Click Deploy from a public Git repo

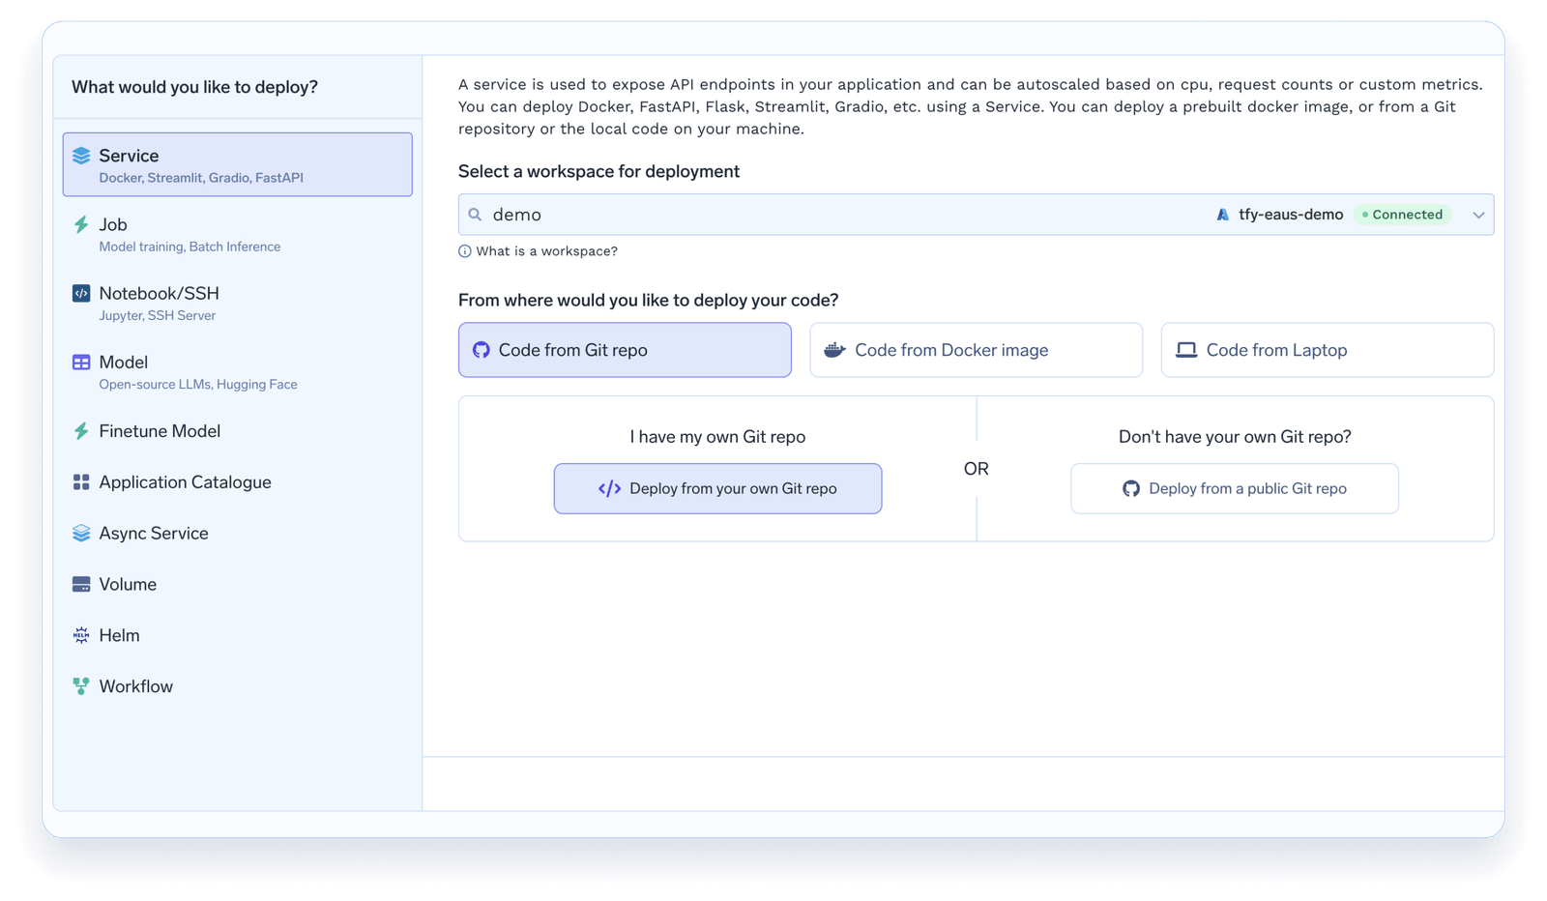point(1234,488)
